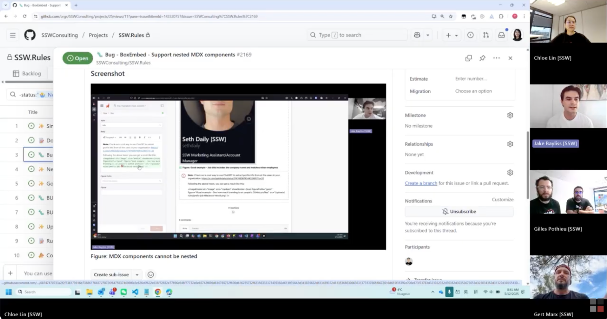This screenshot has width=607, height=319.
Task: Add a reaction with smiley icon
Action: (151, 275)
